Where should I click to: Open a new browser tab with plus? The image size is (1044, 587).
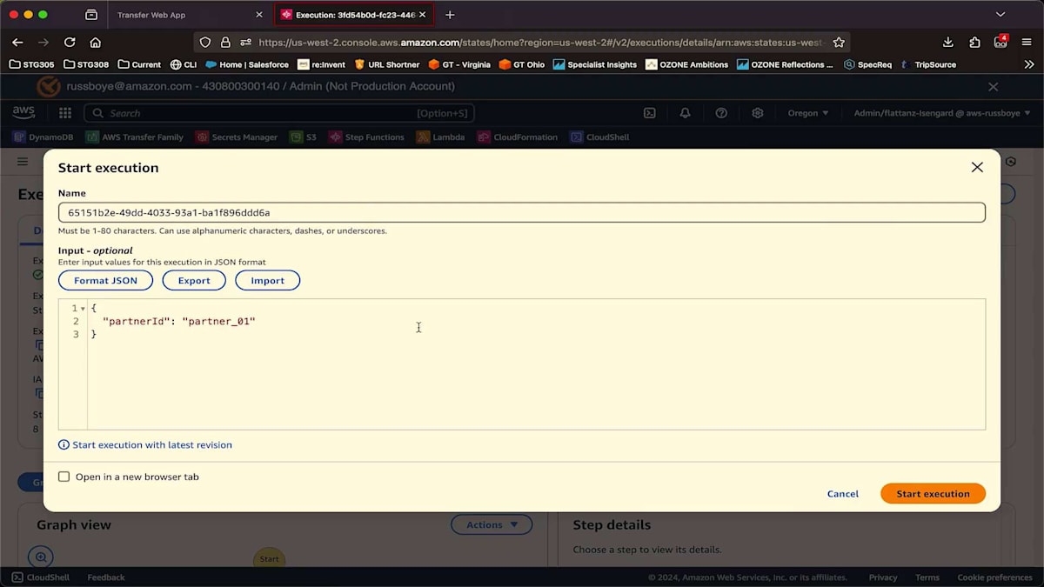pyautogui.click(x=450, y=15)
